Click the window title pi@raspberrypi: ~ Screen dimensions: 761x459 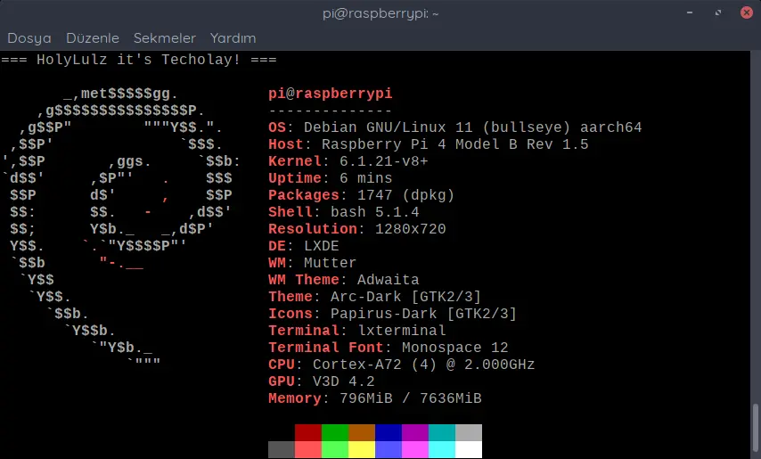[x=380, y=13]
